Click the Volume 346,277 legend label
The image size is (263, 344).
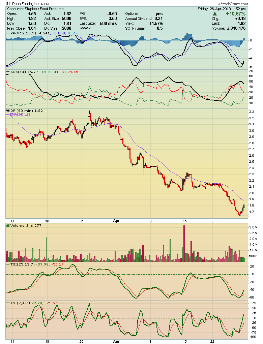[26, 225]
